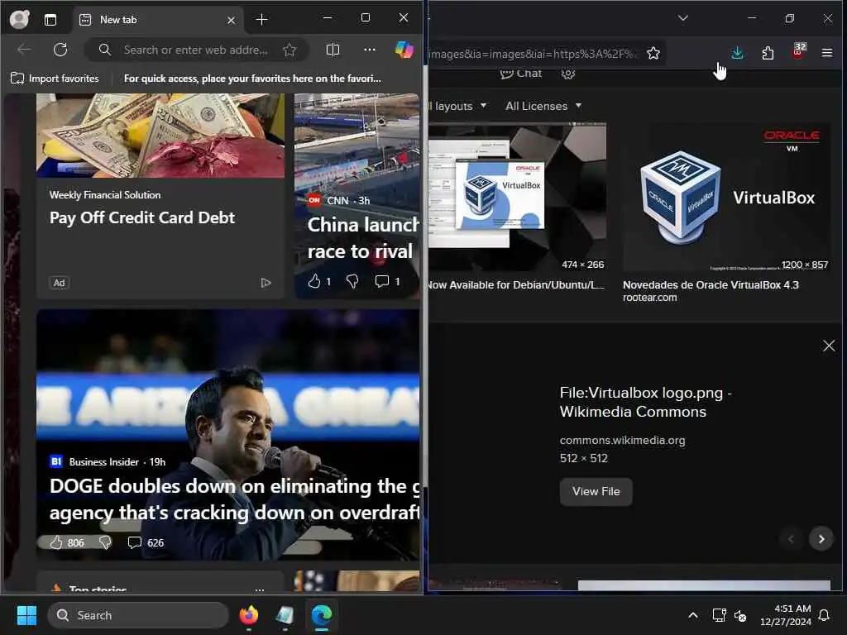Open Edge split screen icon

pos(333,50)
